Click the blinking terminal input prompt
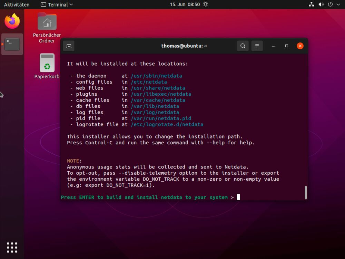345x259 pixels. point(238,197)
